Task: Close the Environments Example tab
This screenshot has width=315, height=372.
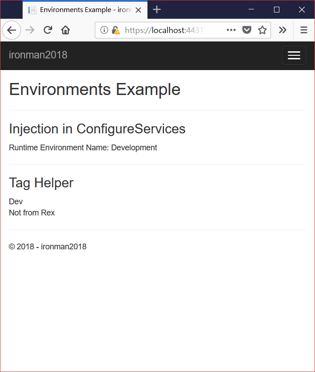Action: [140, 9]
